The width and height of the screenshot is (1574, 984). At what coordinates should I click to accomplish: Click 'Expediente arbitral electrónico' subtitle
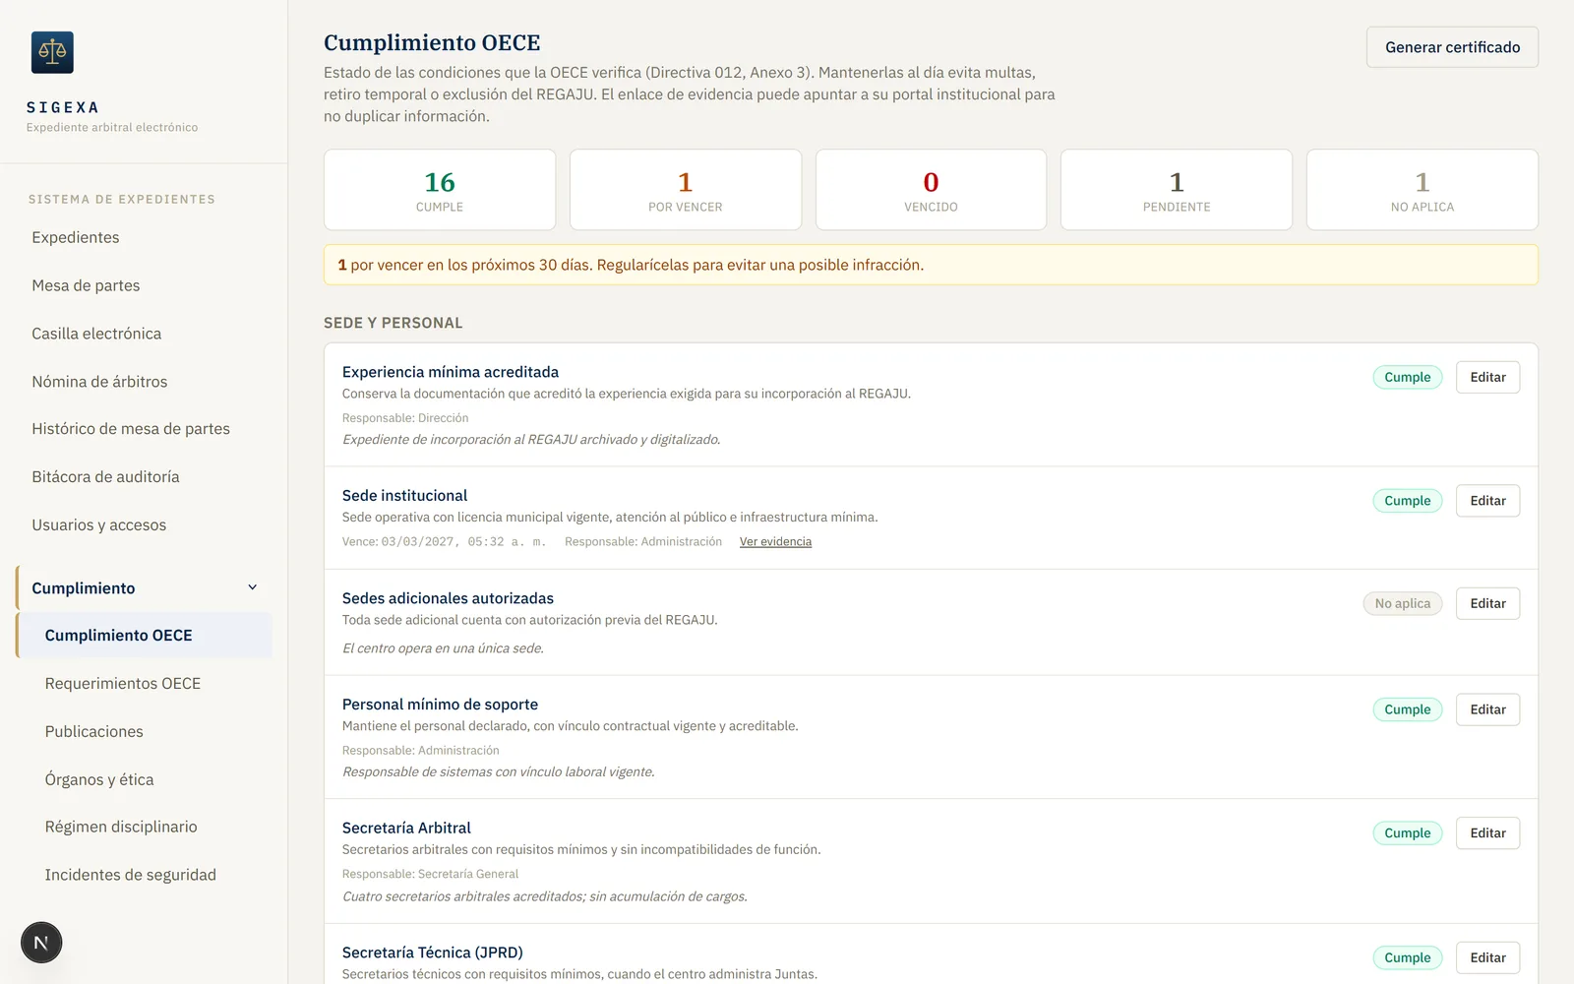tap(112, 128)
